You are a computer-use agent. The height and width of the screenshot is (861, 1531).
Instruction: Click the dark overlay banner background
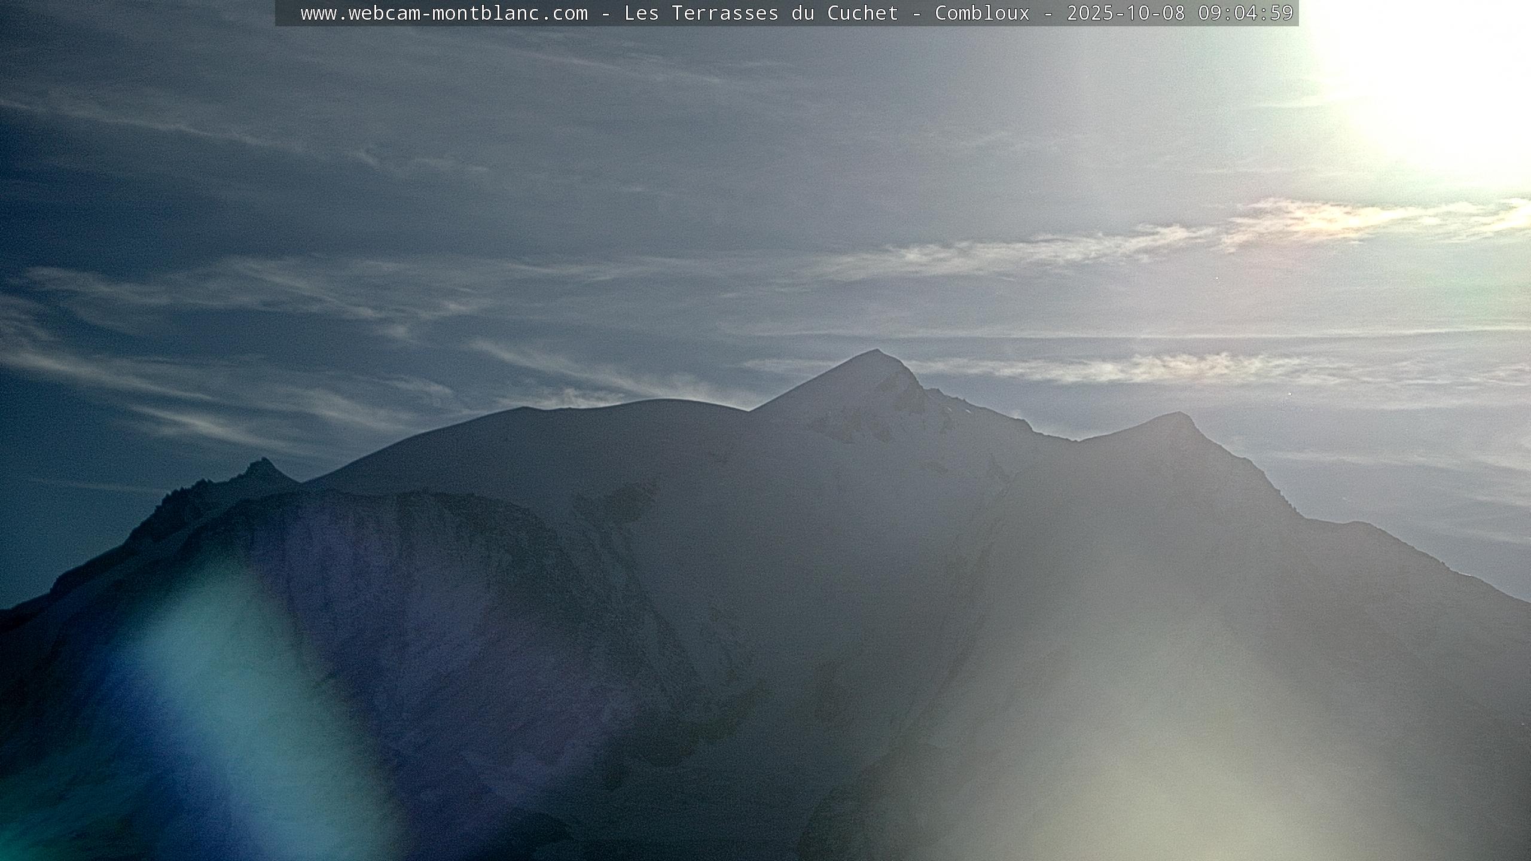pyautogui.click(x=287, y=13)
